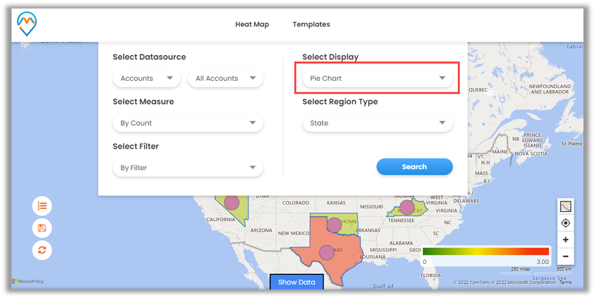Click the blue Search button
This screenshot has height=298, width=595.
[x=414, y=167]
